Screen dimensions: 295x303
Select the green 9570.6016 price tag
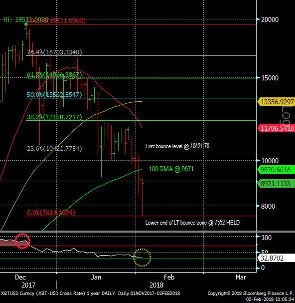(x=276, y=170)
